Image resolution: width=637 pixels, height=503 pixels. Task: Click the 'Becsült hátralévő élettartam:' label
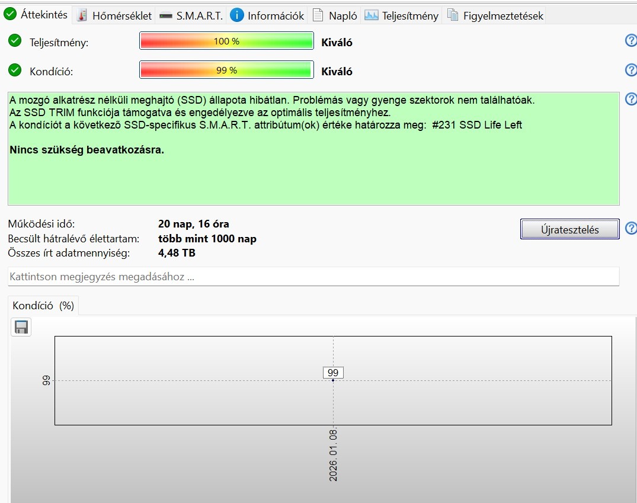click(73, 239)
